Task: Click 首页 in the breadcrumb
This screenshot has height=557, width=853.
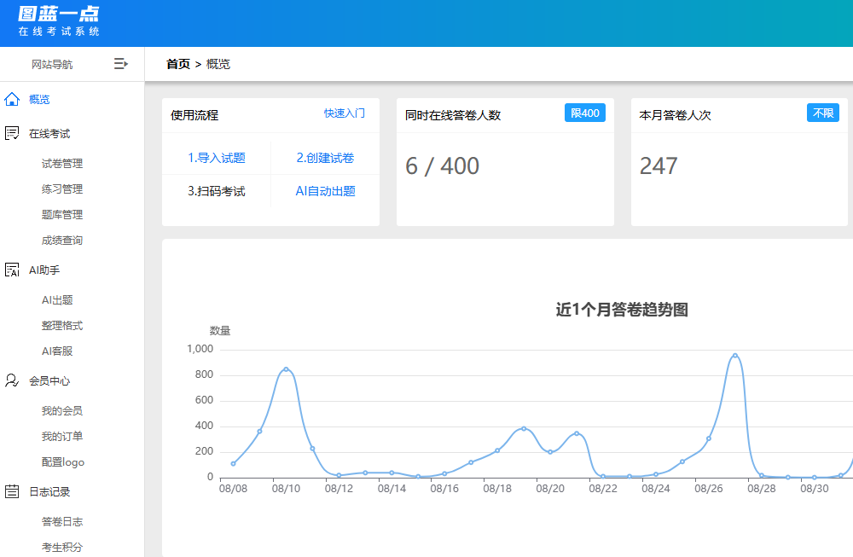Action: [x=178, y=64]
